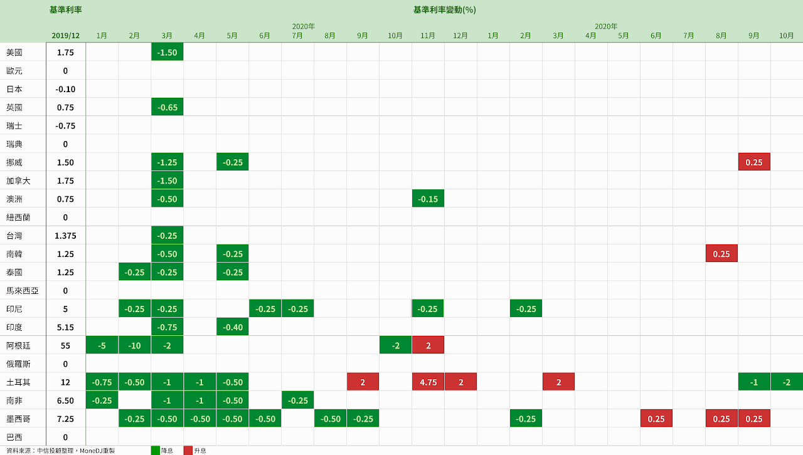The image size is (803, 455).
Task: Click base rate 1.375 for 台灣
Action: [65, 236]
